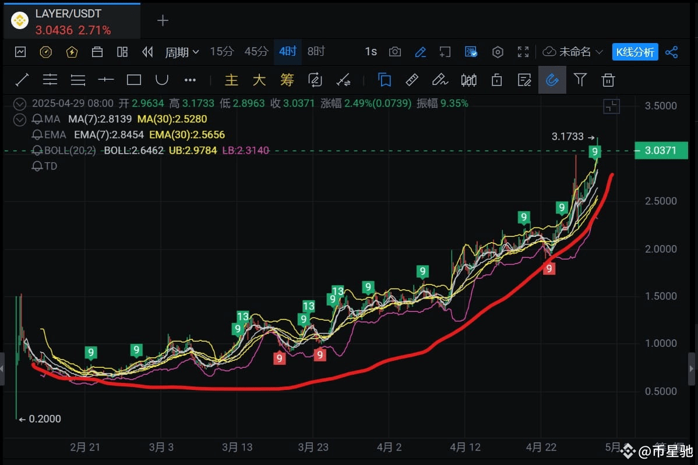This screenshot has height=465, width=698.
Task: Switch to the 1s timeframe
Action: 371,52
